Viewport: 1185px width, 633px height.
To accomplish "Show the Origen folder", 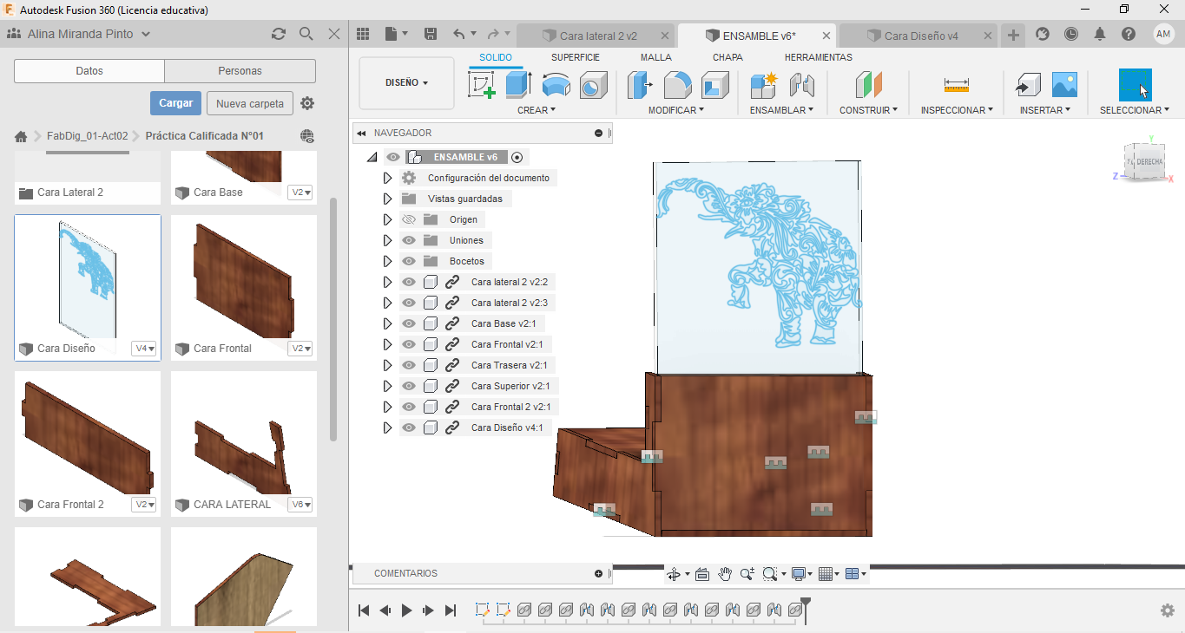I will tap(409, 219).
